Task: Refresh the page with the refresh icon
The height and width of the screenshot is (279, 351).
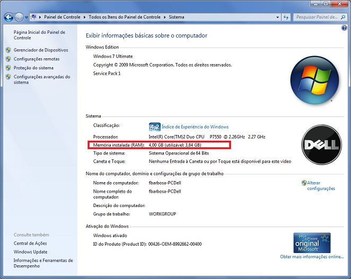Action: (x=286, y=17)
